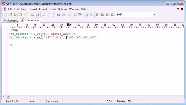The height and width of the screenshot is (105, 186).
Task: Click the 'REMOTE_ADDR' string in code
Action: [60, 34]
